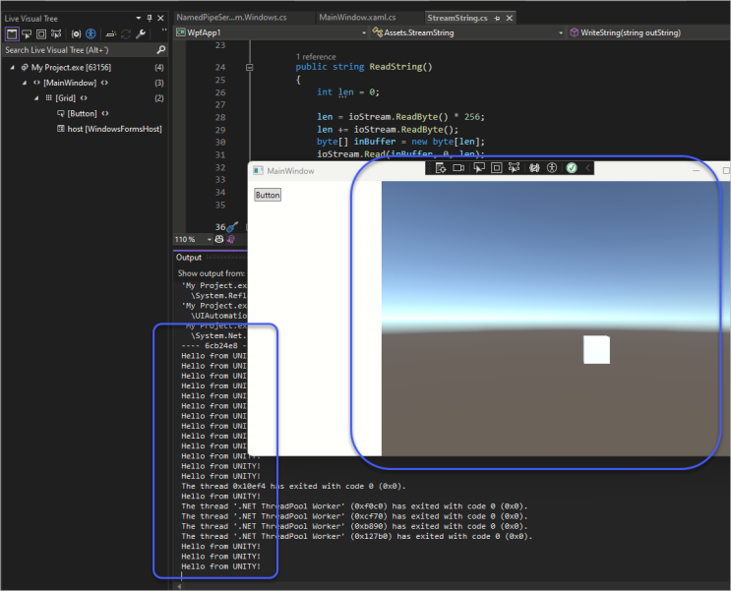The width and height of the screenshot is (731, 591).
Task: Open wrench settings in Live Visual Tree toolbar
Action: coord(141,33)
